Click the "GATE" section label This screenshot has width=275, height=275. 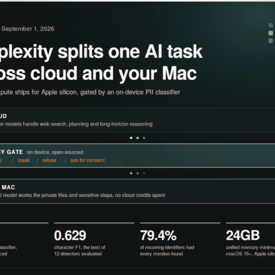(15, 152)
